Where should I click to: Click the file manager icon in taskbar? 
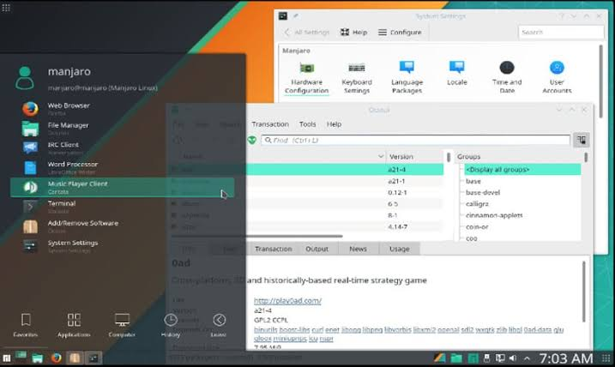(x=37, y=358)
